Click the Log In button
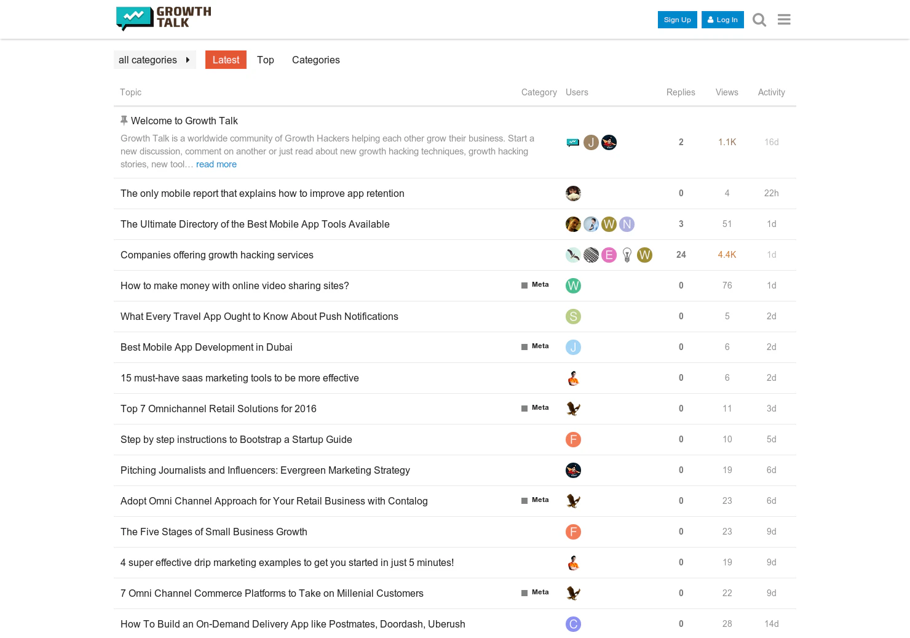The height and width of the screenshot is (638, 910). coord(722,20)
